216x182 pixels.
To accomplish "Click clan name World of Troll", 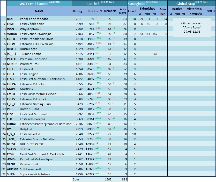I will click(x=29, y=64).
